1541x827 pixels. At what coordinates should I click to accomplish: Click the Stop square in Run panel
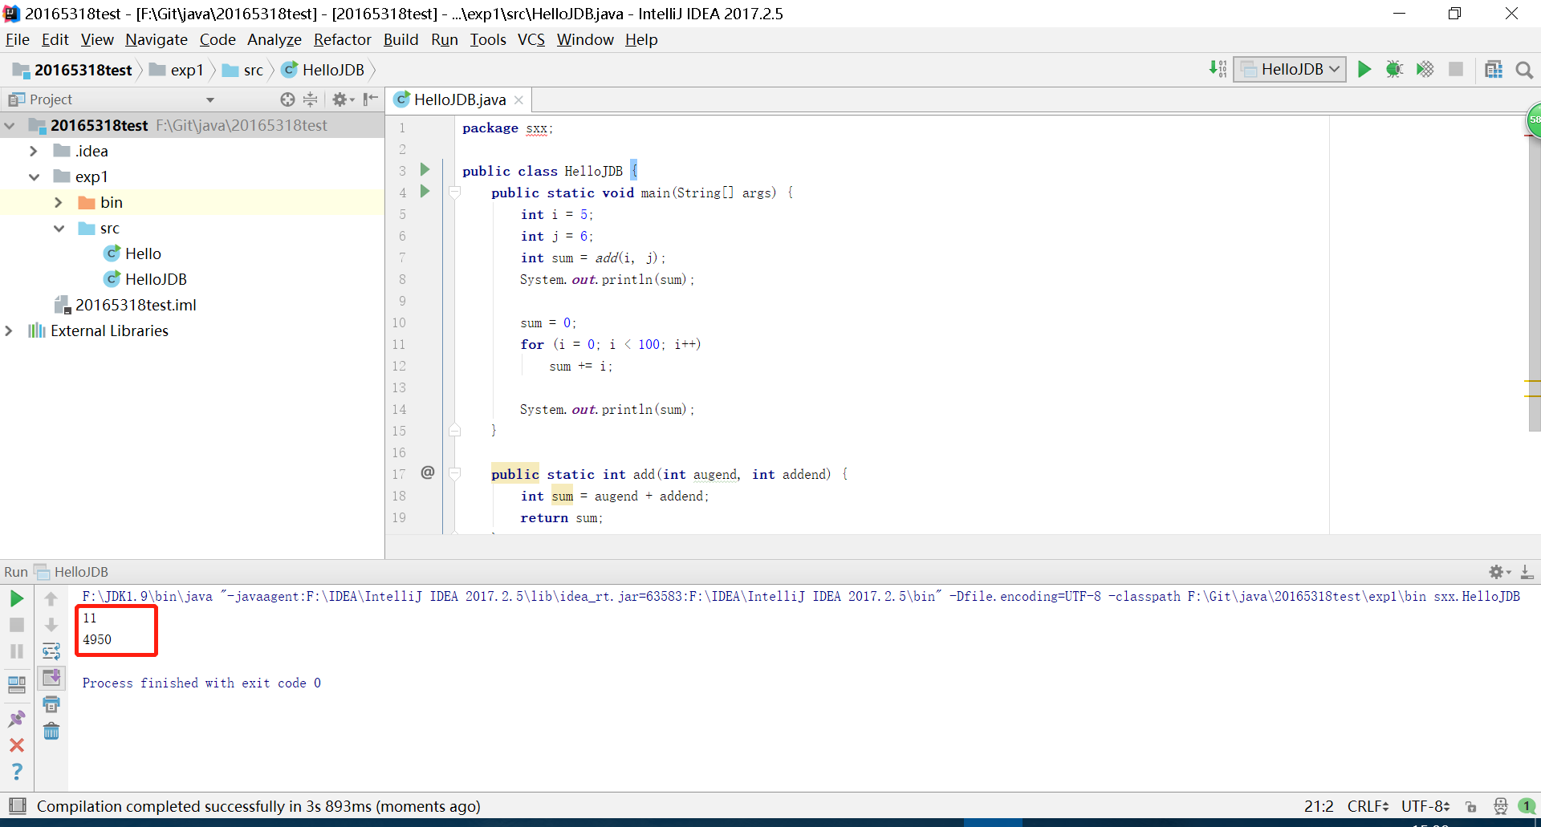pyautogui.click(x=17, y=625)
